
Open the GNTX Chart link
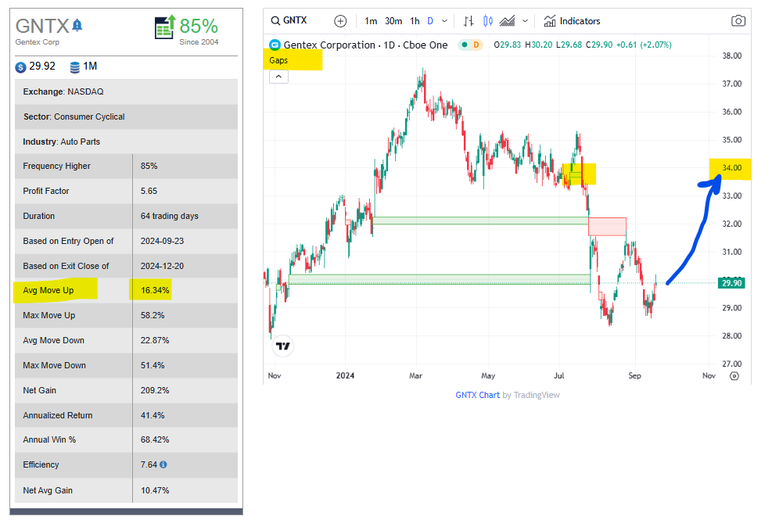pyautogui.click(x=478, y=395)
